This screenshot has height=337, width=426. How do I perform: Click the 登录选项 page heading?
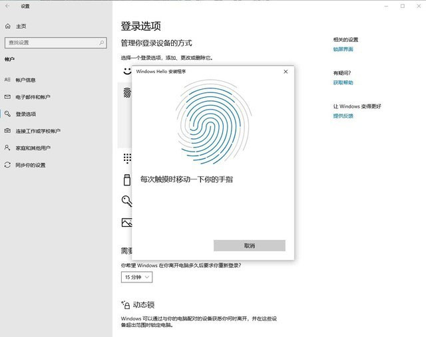pyautogui.click(x=140, y=26)
